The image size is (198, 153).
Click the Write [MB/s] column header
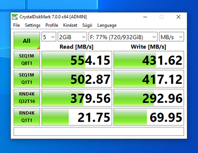tap(148, 47)
